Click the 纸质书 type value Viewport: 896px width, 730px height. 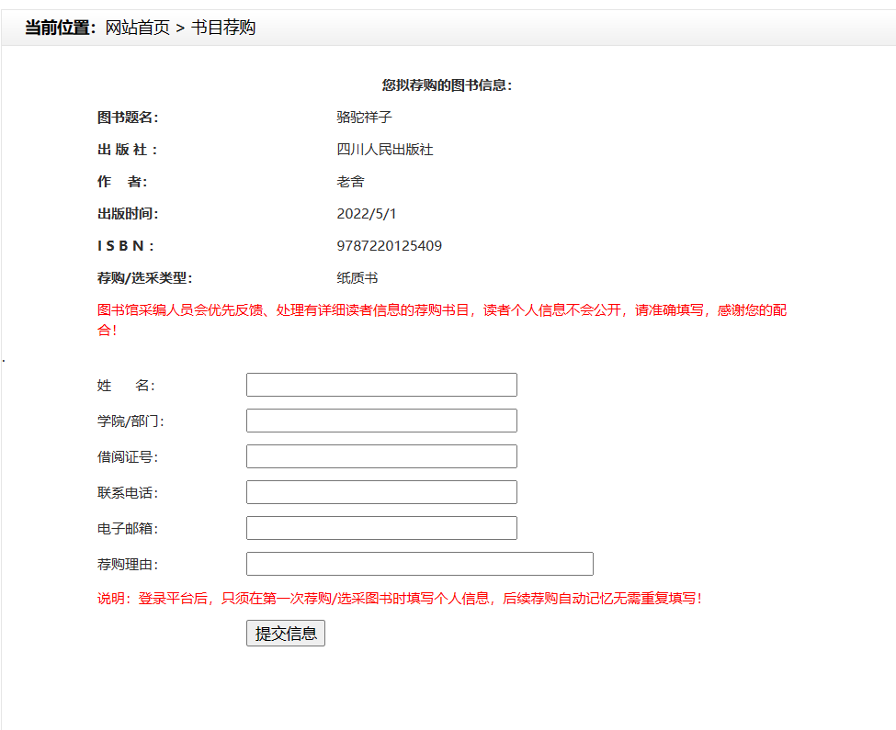pos(357,278)
